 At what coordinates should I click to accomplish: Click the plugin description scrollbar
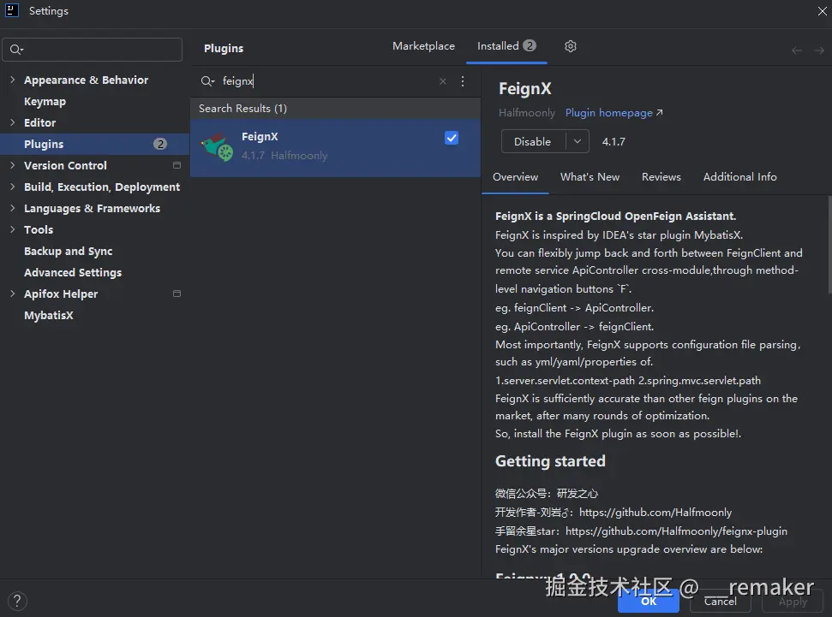tap(829, 244)
